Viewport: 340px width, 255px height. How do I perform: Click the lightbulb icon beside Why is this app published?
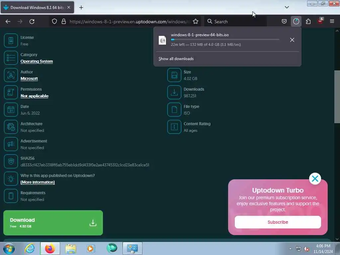coord(11,179)
